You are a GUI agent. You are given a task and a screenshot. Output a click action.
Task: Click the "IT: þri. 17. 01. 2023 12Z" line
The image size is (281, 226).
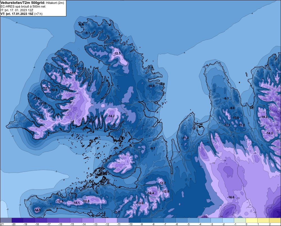click(17, 10)
